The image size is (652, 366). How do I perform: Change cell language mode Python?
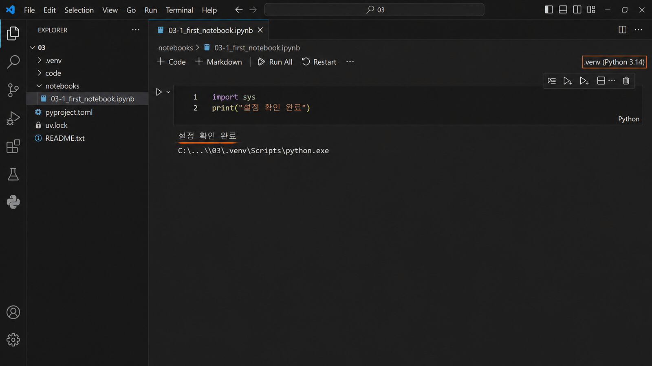coord(628,119)
